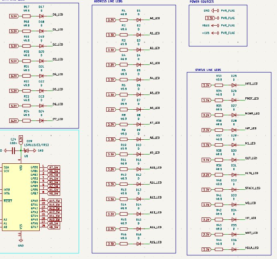Click capacitor C24 symbol
This screenshot has width=277, height=259.
tap(13, 151)
